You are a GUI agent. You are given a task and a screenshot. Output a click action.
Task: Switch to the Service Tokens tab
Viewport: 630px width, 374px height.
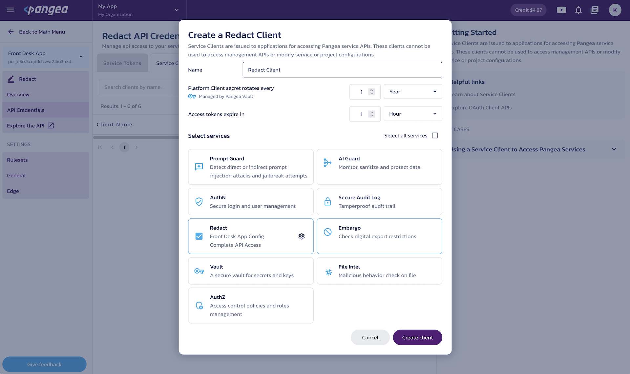click(x=122, y=63)
